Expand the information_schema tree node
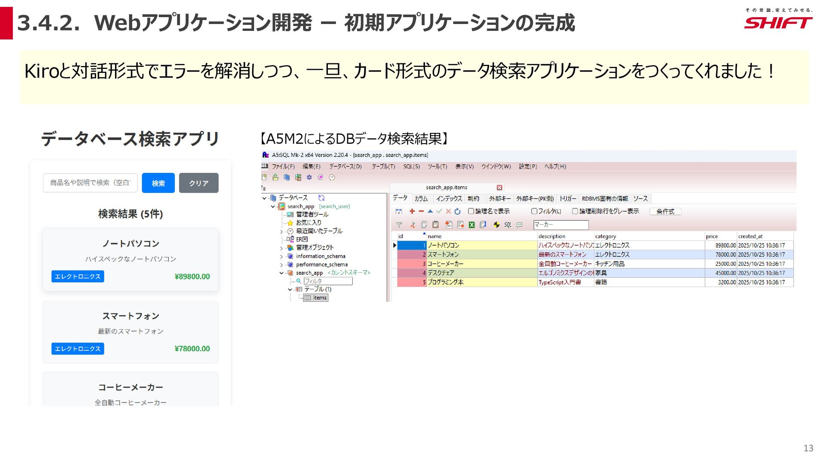 click(282, 256)
